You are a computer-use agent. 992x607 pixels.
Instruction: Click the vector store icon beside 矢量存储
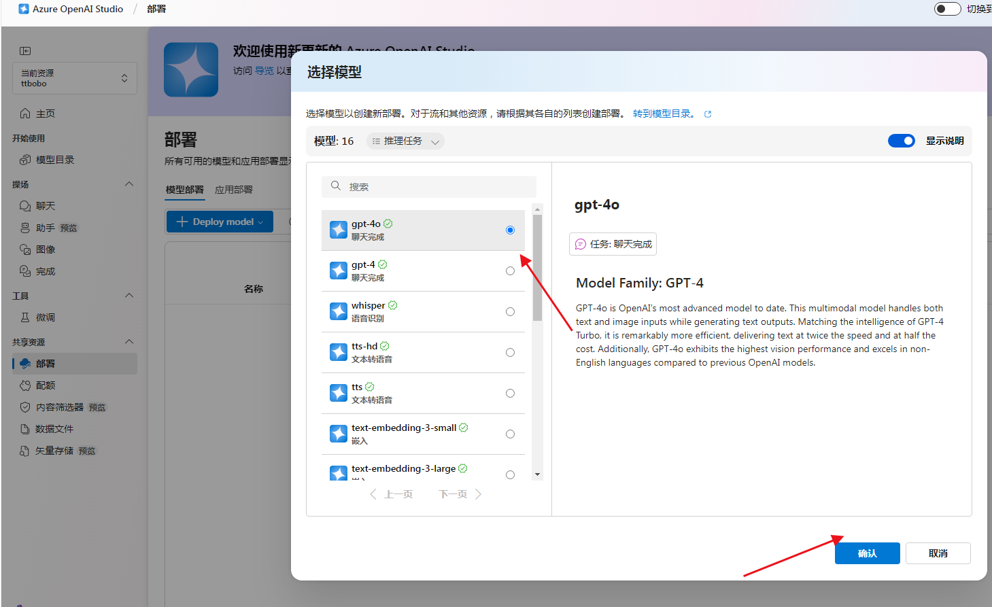click(x=25, y=451)
